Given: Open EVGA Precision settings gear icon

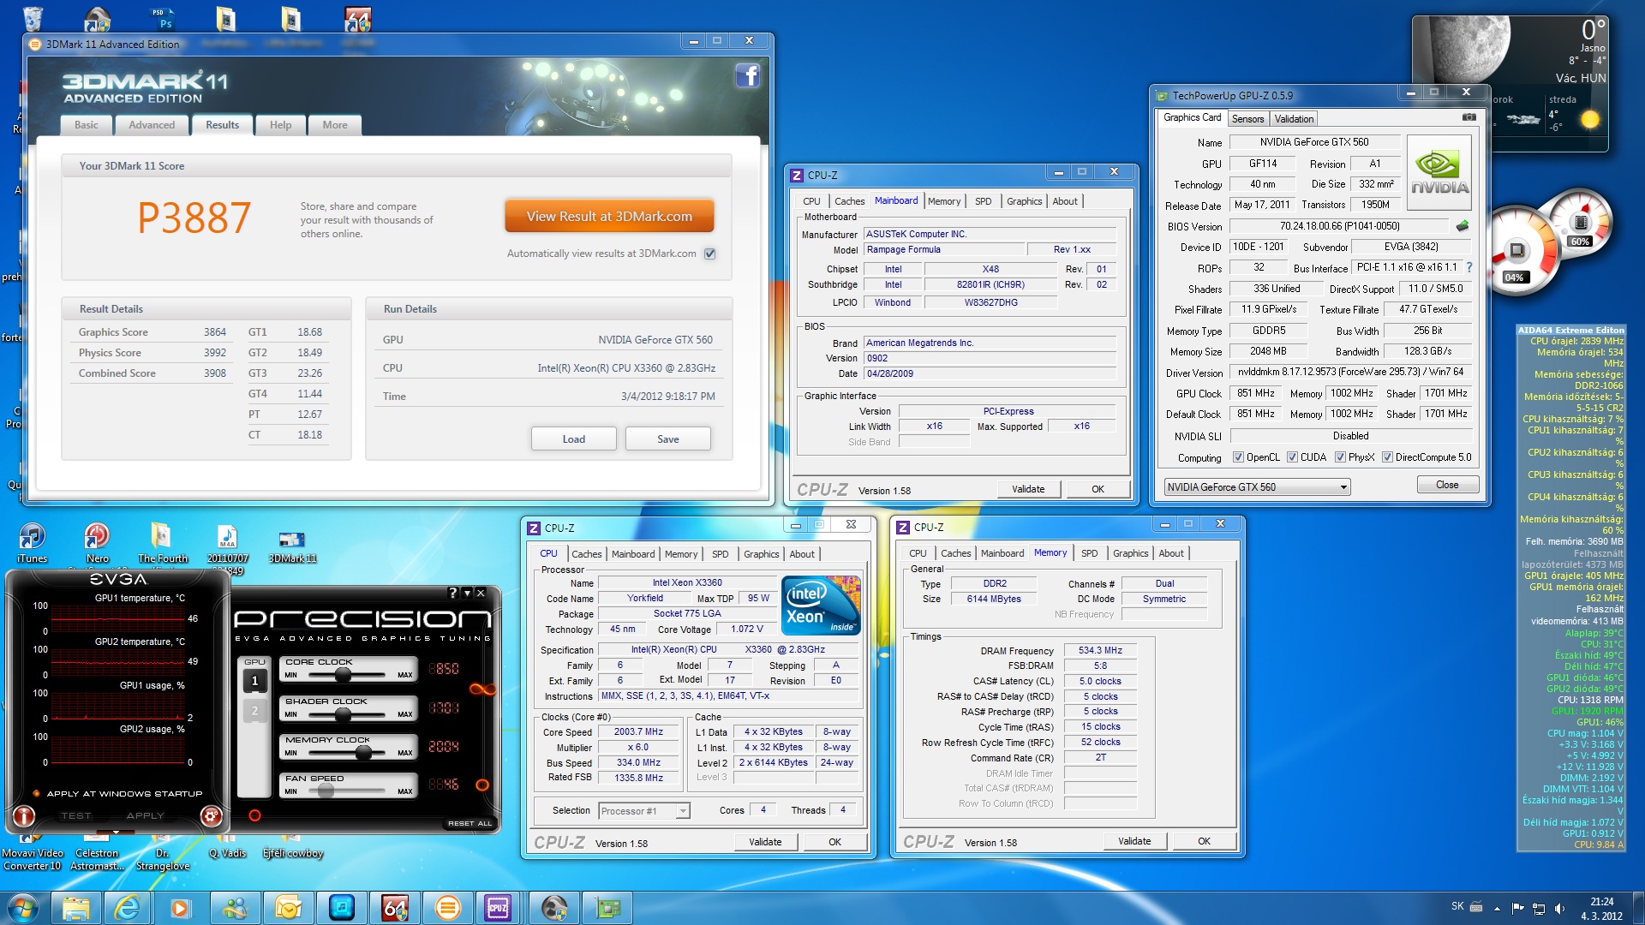Looking at the screenshot, I should (x=211, y=816).
